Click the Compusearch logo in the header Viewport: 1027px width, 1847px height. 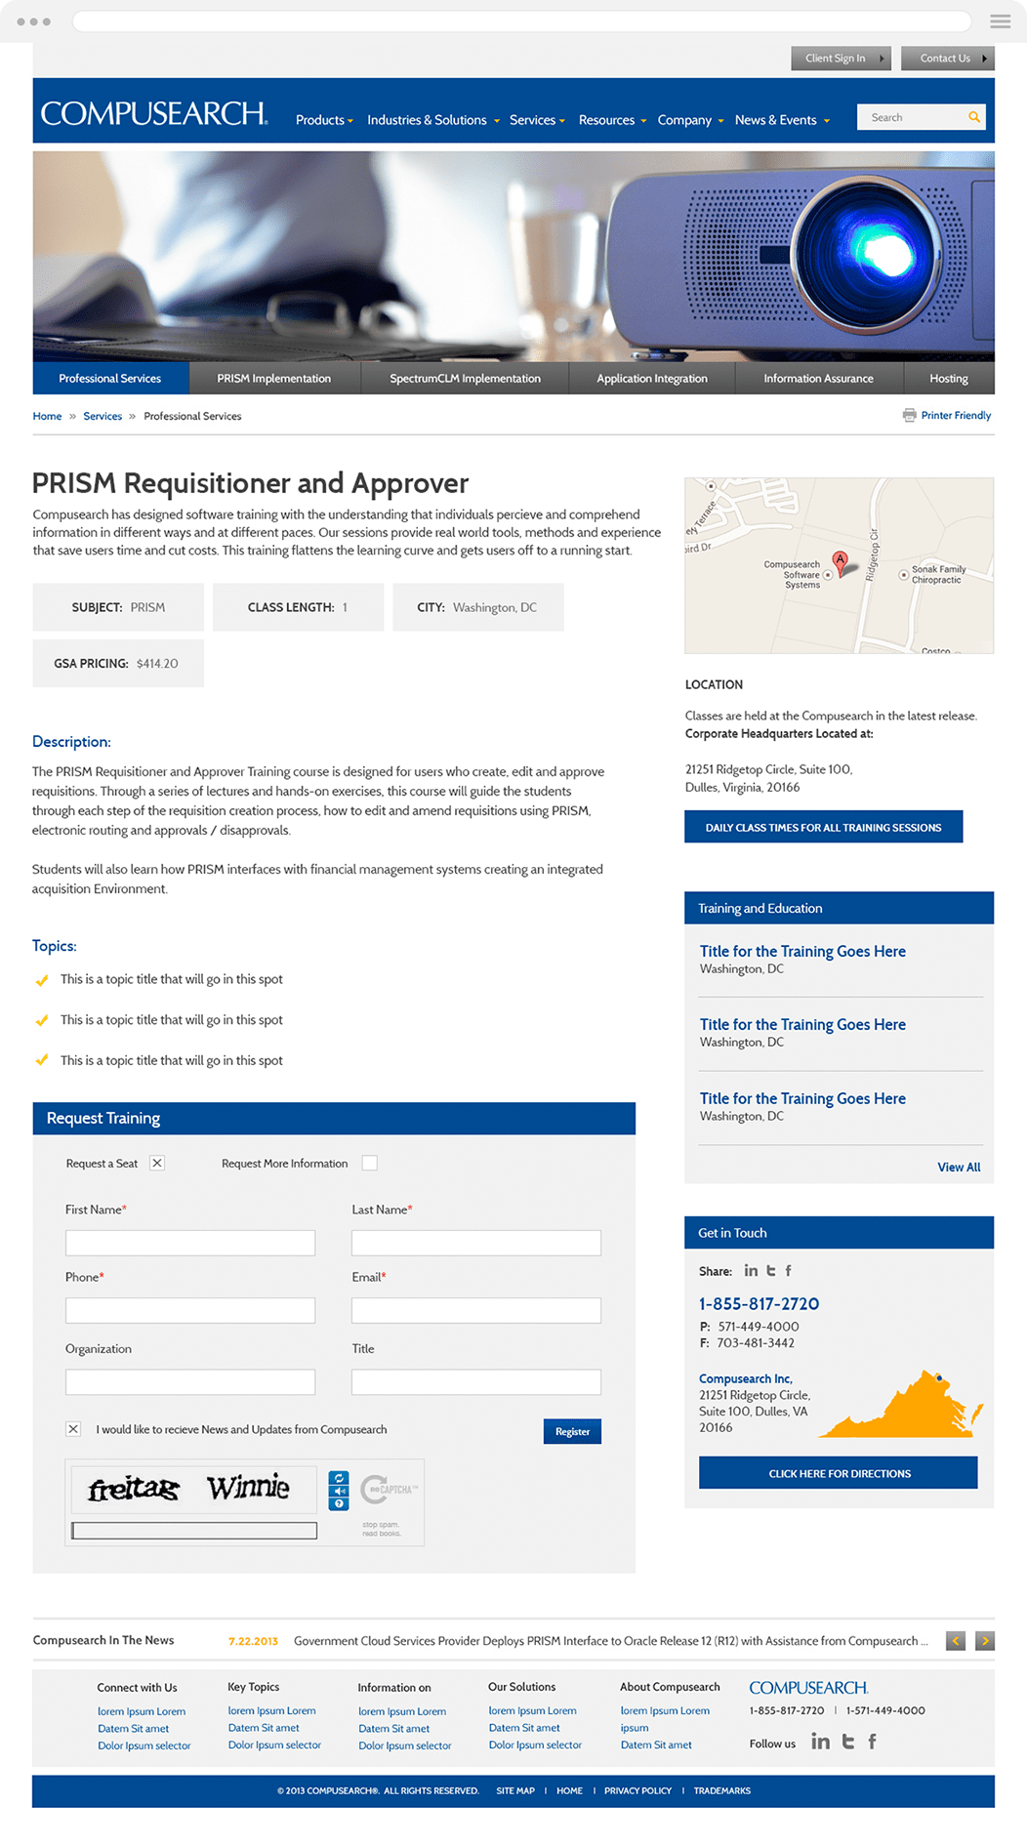[x=154, y=114]
